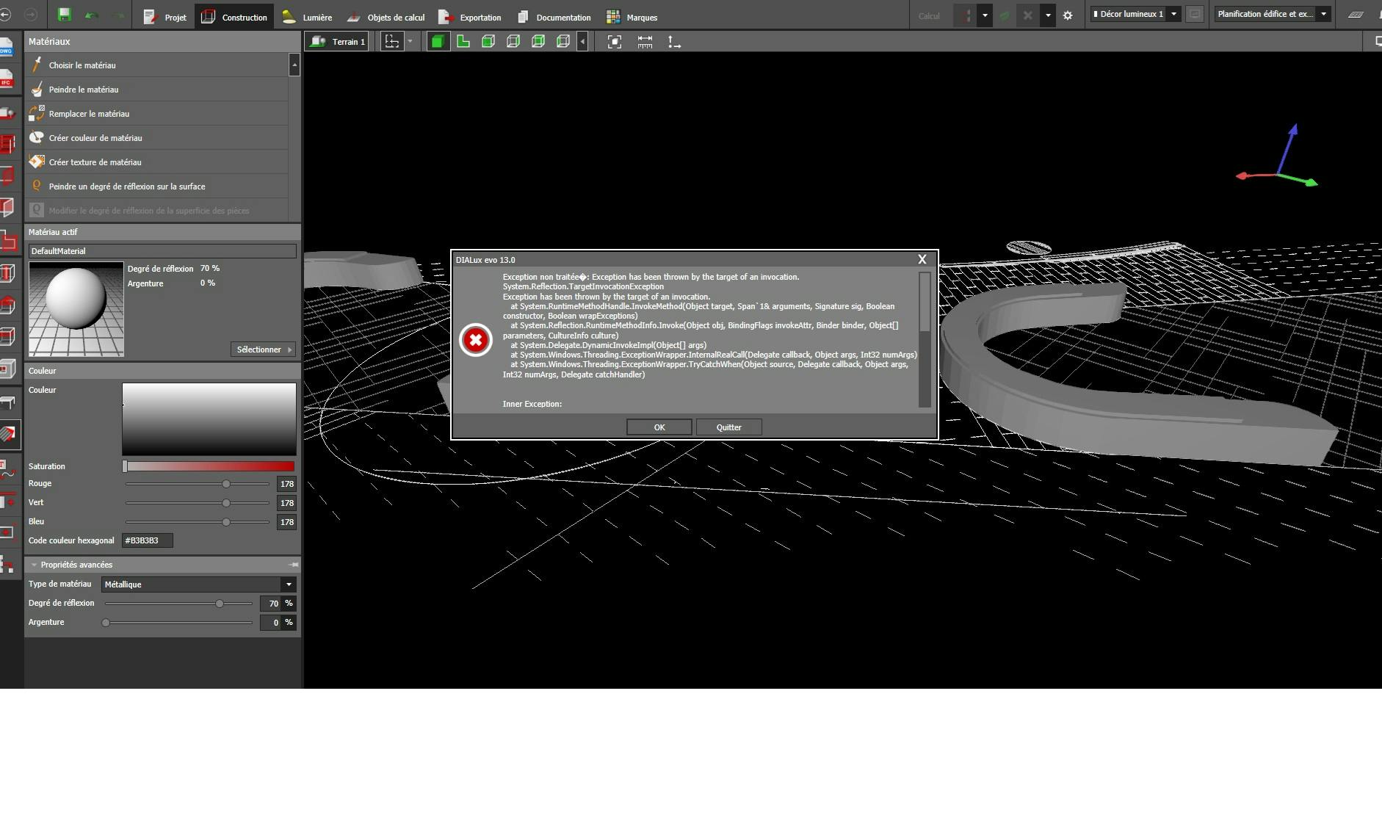Open the Projet tab
This screenshot has width=1382, height=840.
(165, 17)
